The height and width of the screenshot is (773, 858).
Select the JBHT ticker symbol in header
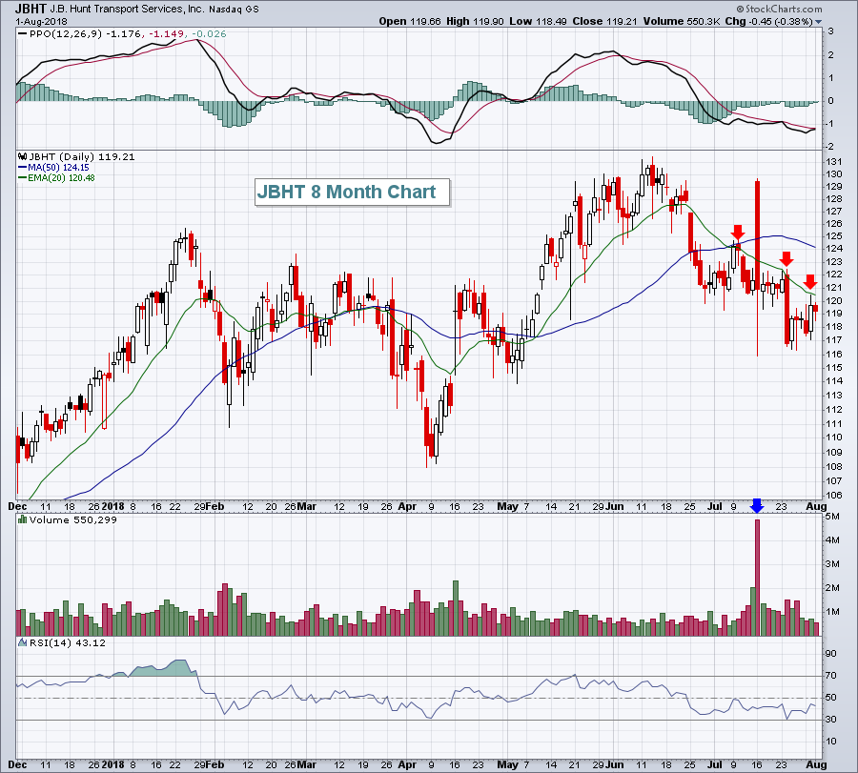pos(31,9)
